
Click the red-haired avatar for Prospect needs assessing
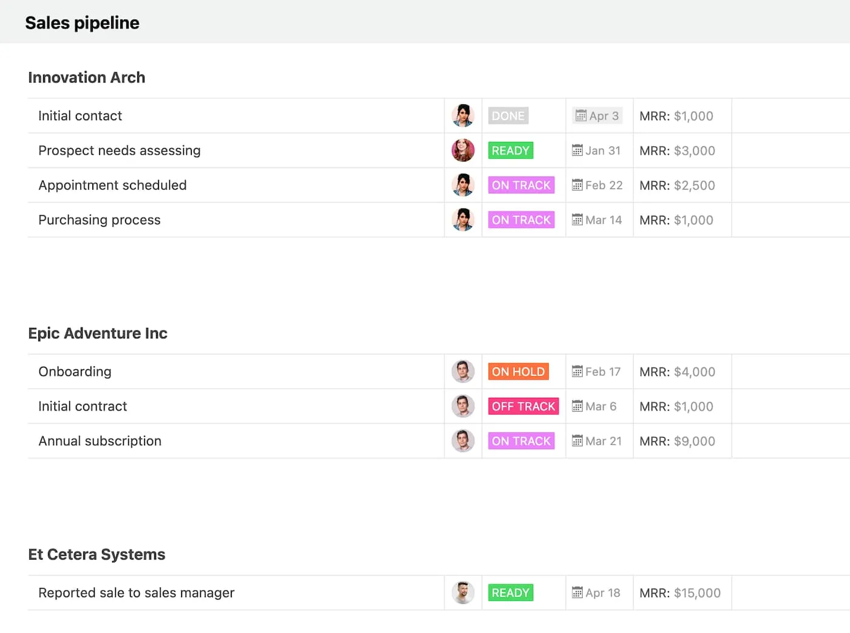click(x=463, y=150)
